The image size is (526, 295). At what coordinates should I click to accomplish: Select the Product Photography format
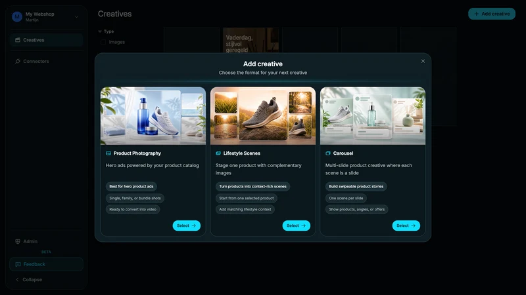[x=187, y=226]
